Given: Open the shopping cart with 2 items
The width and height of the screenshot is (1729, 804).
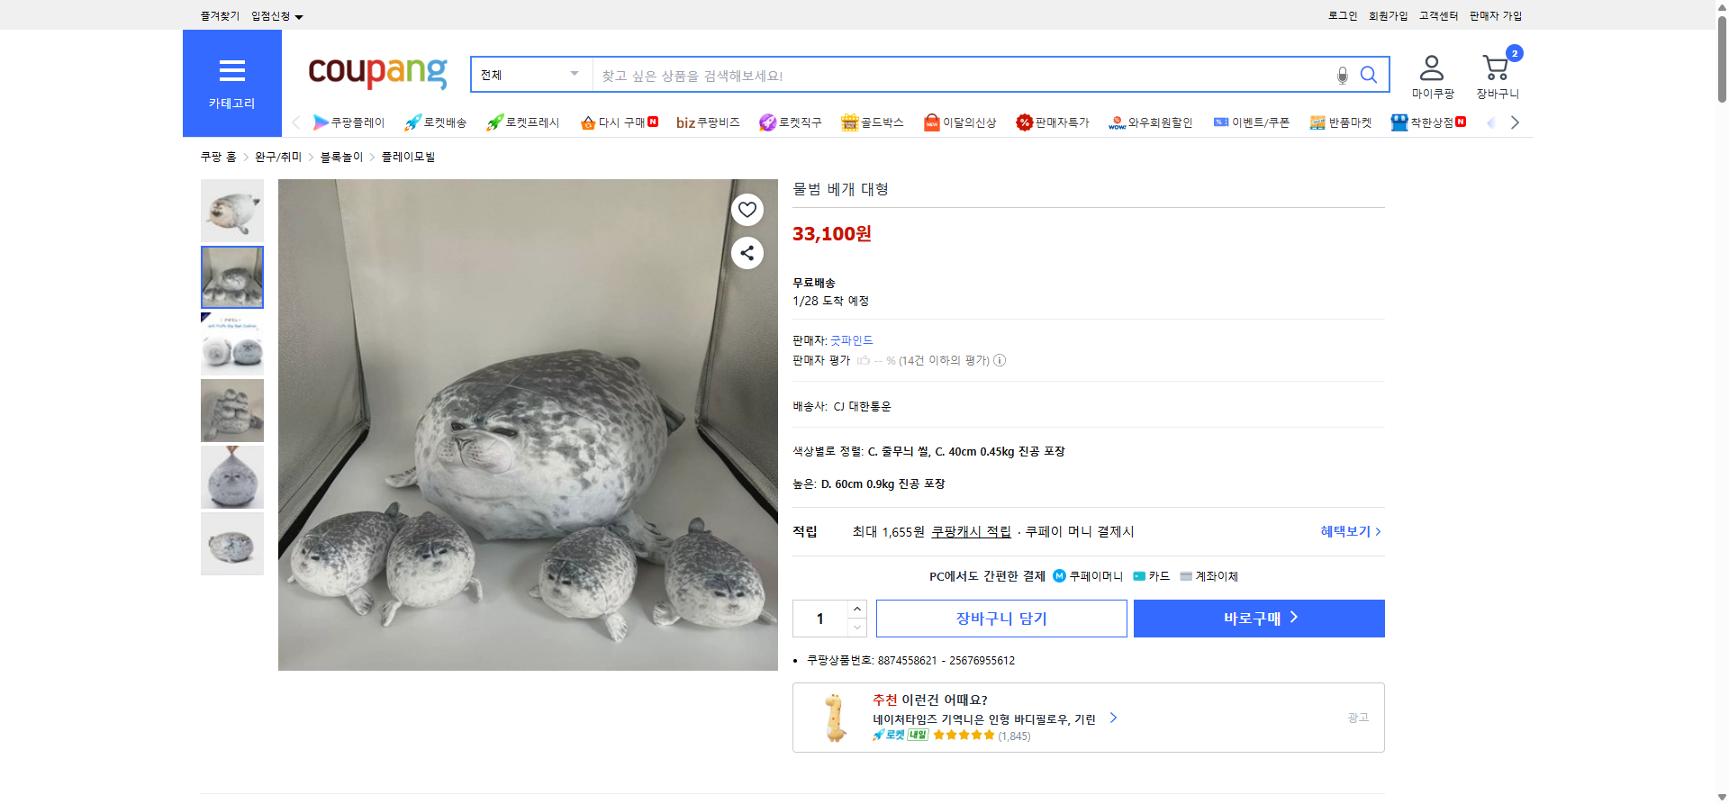Looking at the screenshot, I should (1497, 68).
